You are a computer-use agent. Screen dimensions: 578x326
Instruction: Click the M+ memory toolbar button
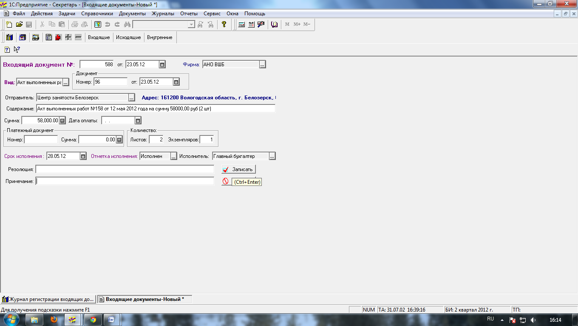click(297, 24)
